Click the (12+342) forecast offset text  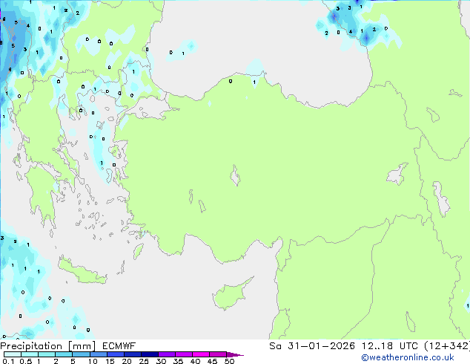[x=447, y=346]
